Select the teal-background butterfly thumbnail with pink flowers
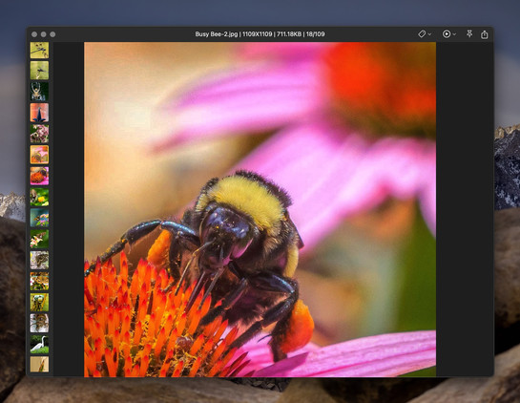520x403 pixels. (x=39, y=218)
